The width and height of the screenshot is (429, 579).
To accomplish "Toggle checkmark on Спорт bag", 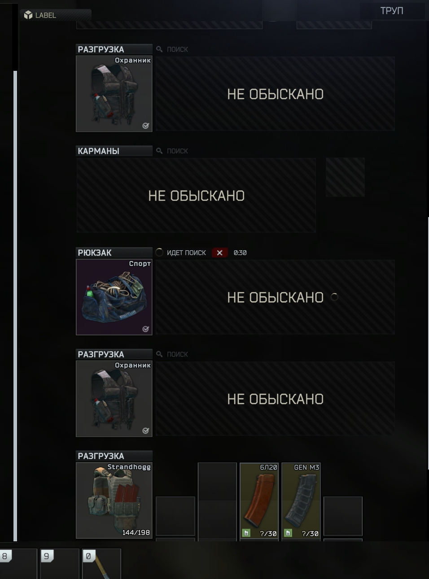I will coord(145,329).
